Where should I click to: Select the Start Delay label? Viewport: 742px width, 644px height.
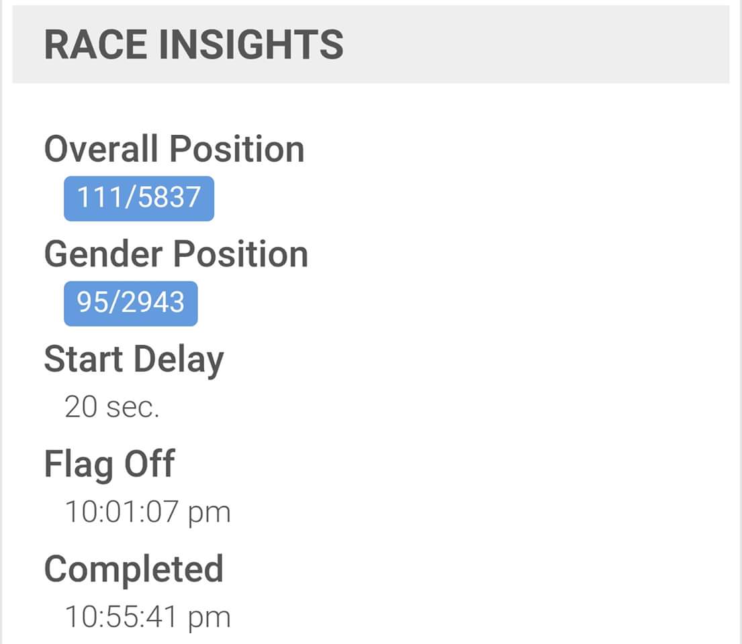coord(134,359)
